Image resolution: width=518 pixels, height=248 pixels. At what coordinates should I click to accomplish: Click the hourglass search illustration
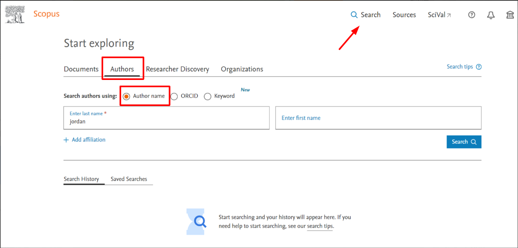tap(196, 221)
